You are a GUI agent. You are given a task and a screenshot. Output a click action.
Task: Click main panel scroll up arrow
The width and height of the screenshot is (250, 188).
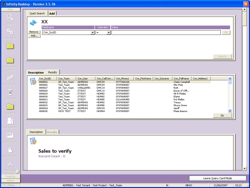pyautogui.click(x=244, y=9)
